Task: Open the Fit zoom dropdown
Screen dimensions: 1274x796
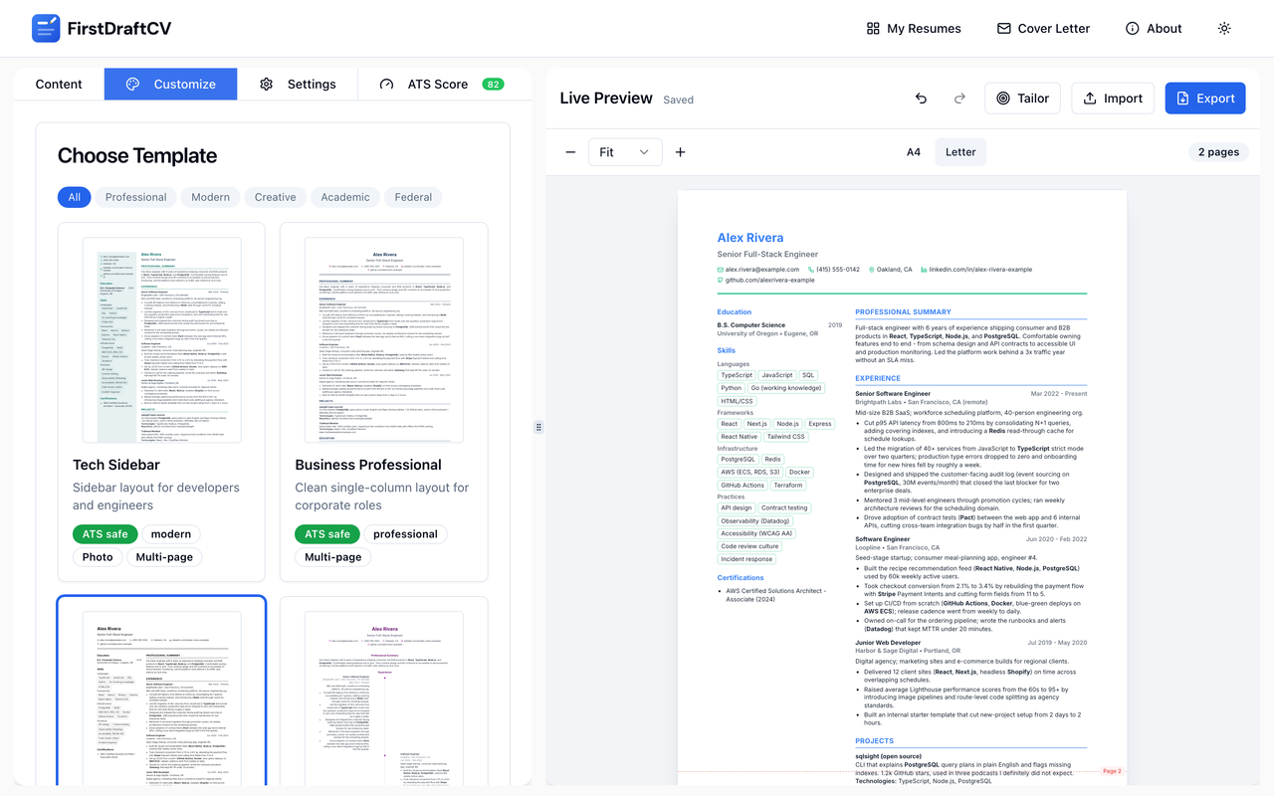Action: (x=625, y=152)
